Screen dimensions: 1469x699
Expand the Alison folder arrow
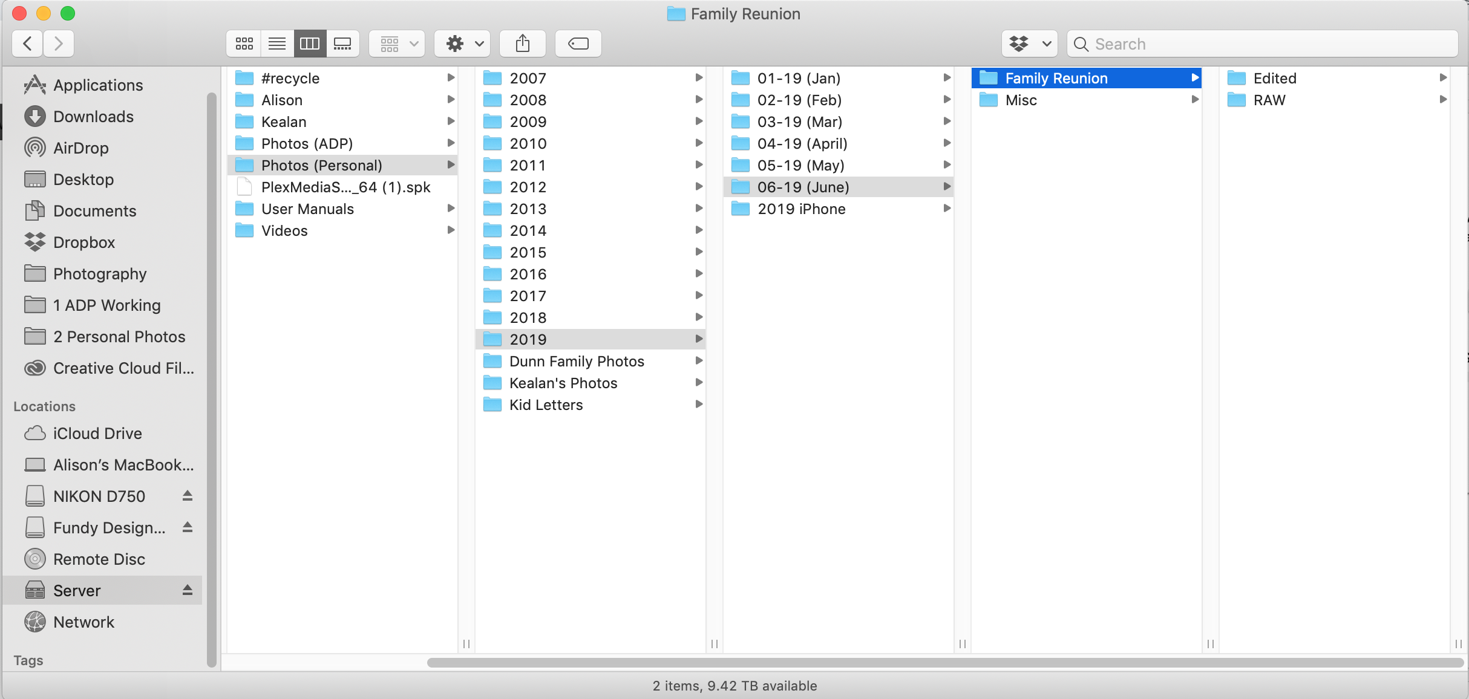tap(451, 100)
